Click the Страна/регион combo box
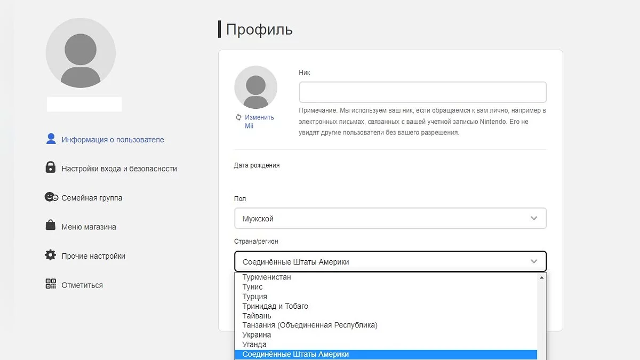This screenshot has height=360, width=640. (x=390, y=261)
